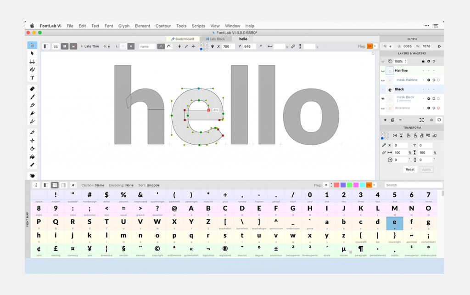Select the heart shape tool

pos(32,176)
